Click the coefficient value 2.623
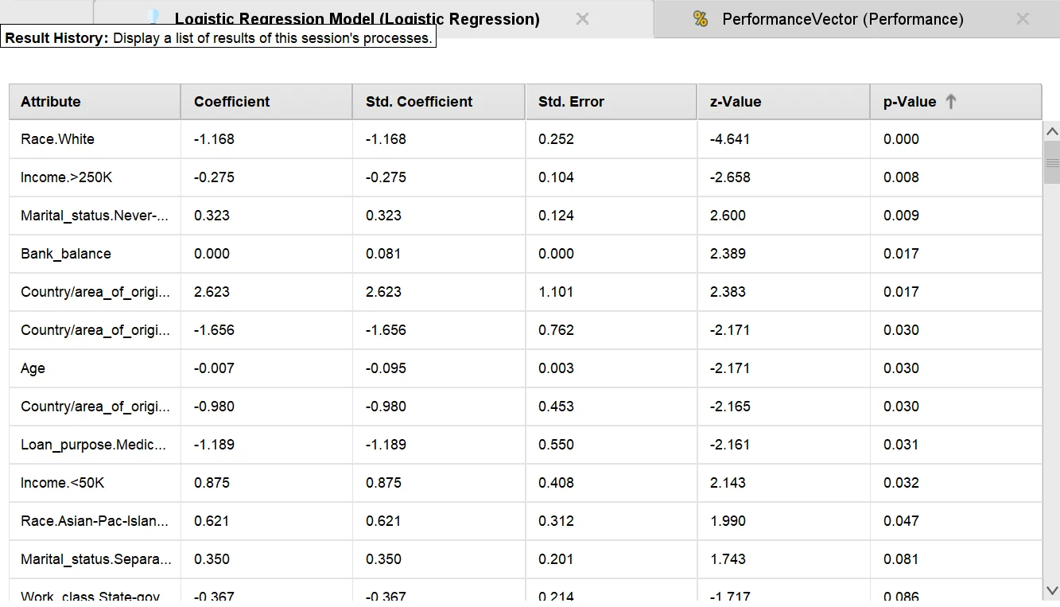Screen dimensions: 1060x607 266,292
